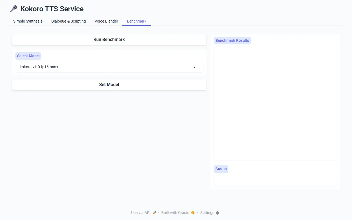The height and width of the screenshot is (220, 352).
Task: Expand the Select Model dropdown arrow
Action: click(x=195, y=67)
